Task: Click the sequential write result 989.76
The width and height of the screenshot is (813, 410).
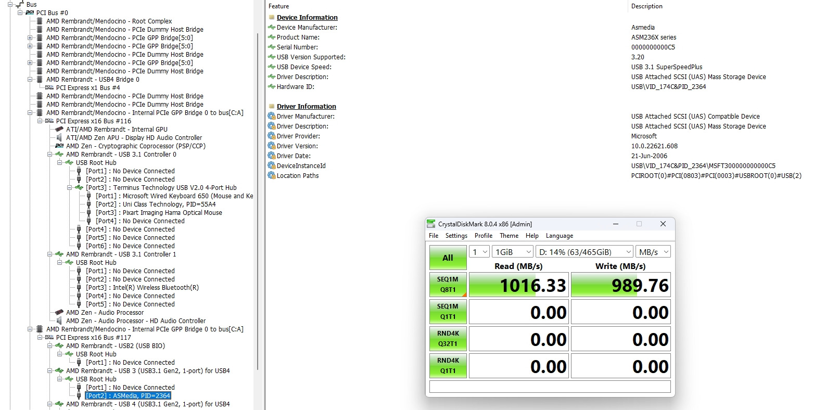Action: point(620,285)
